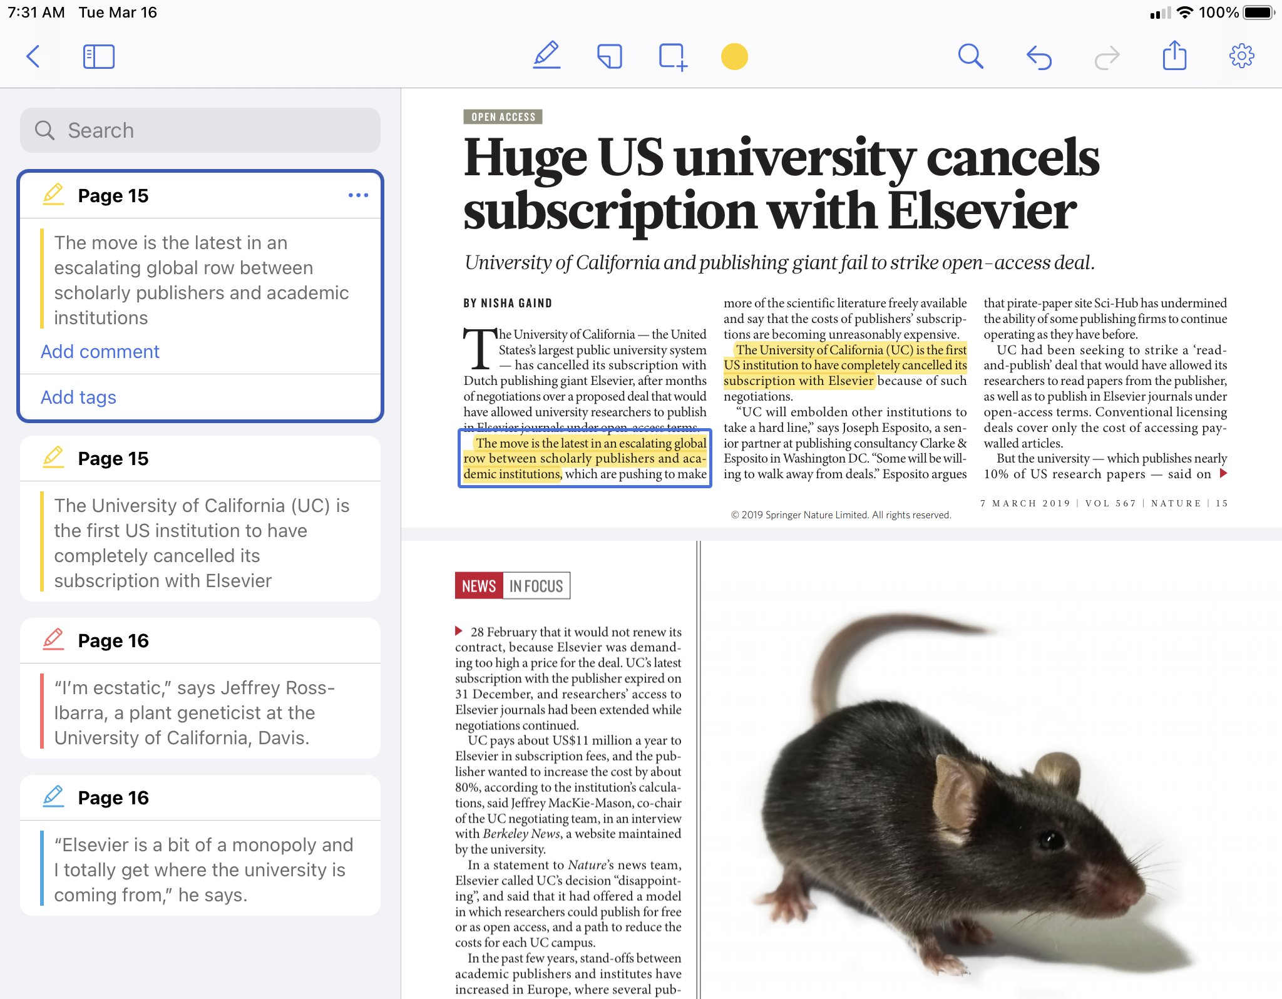This screenshot has width=1282, height=999.
Task: Redo the last undone action
Action: (1107, 57)
